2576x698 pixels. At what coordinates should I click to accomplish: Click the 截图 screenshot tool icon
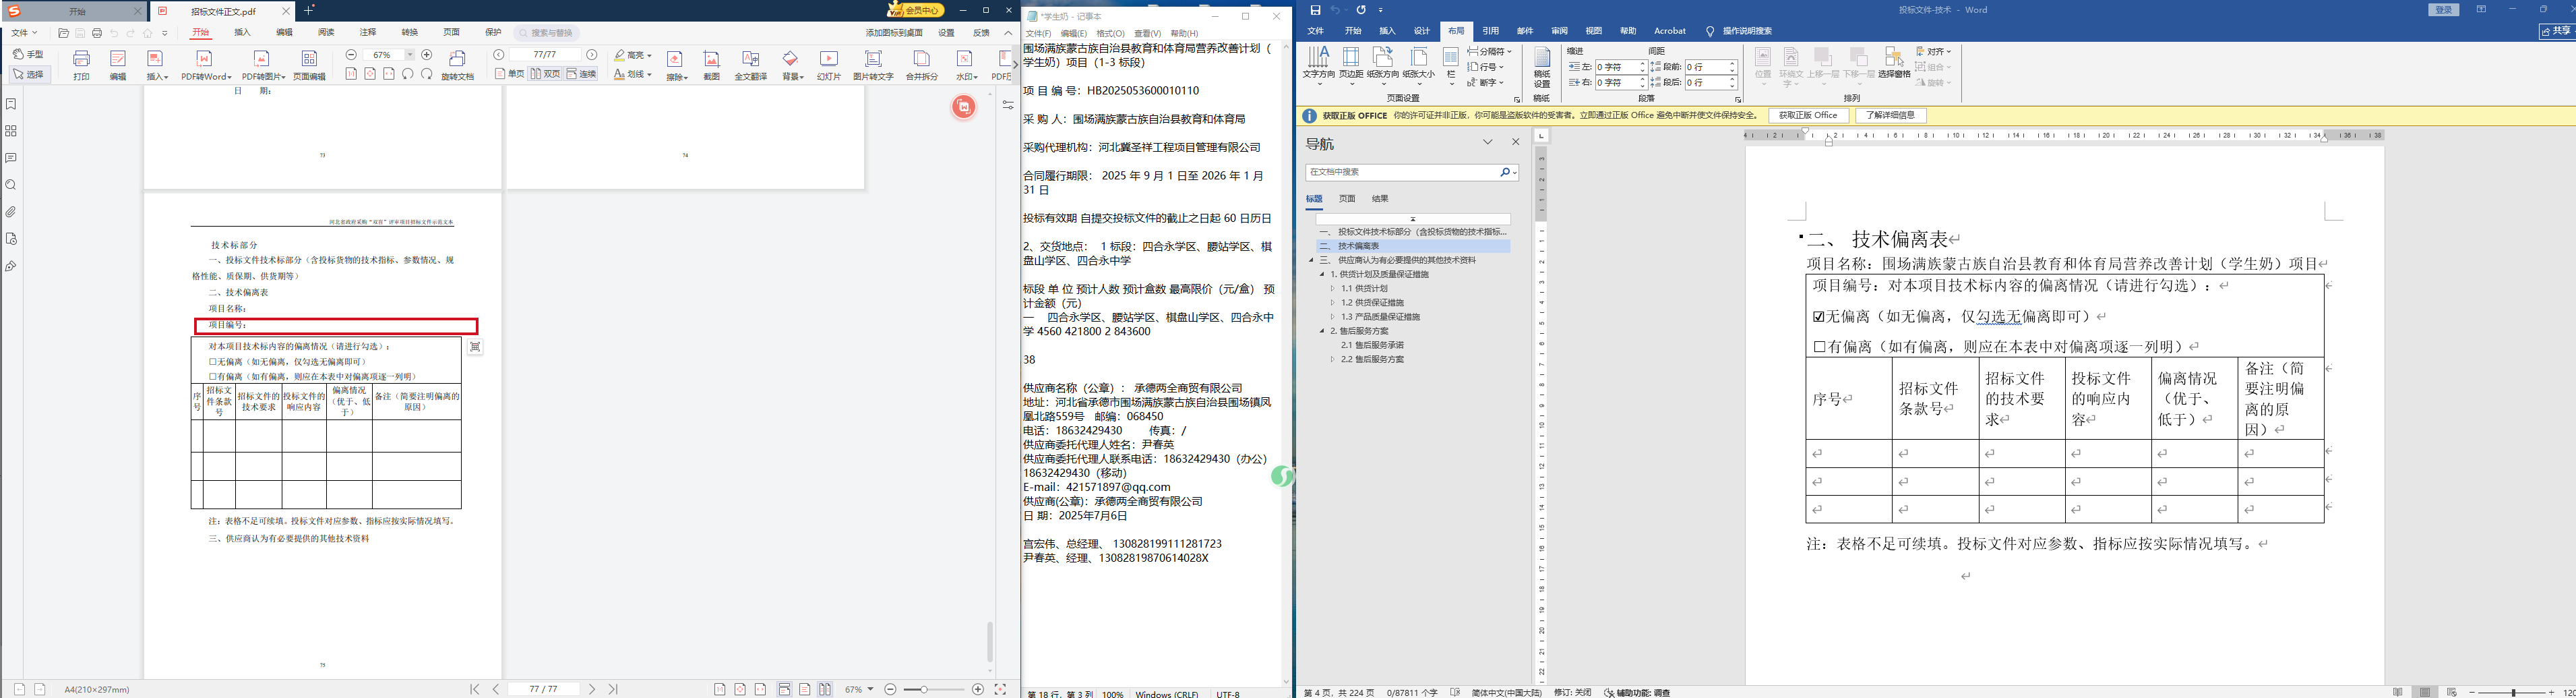tap(712, 59)
